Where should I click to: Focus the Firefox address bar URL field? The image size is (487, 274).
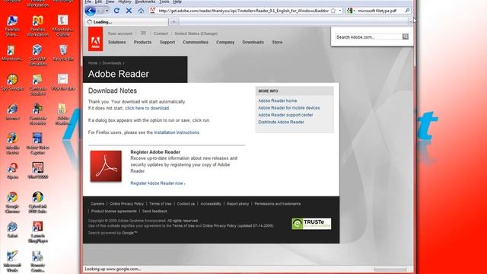tap(243, 11)
